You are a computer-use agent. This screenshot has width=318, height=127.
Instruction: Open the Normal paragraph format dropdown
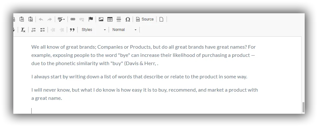click(124, 30)
